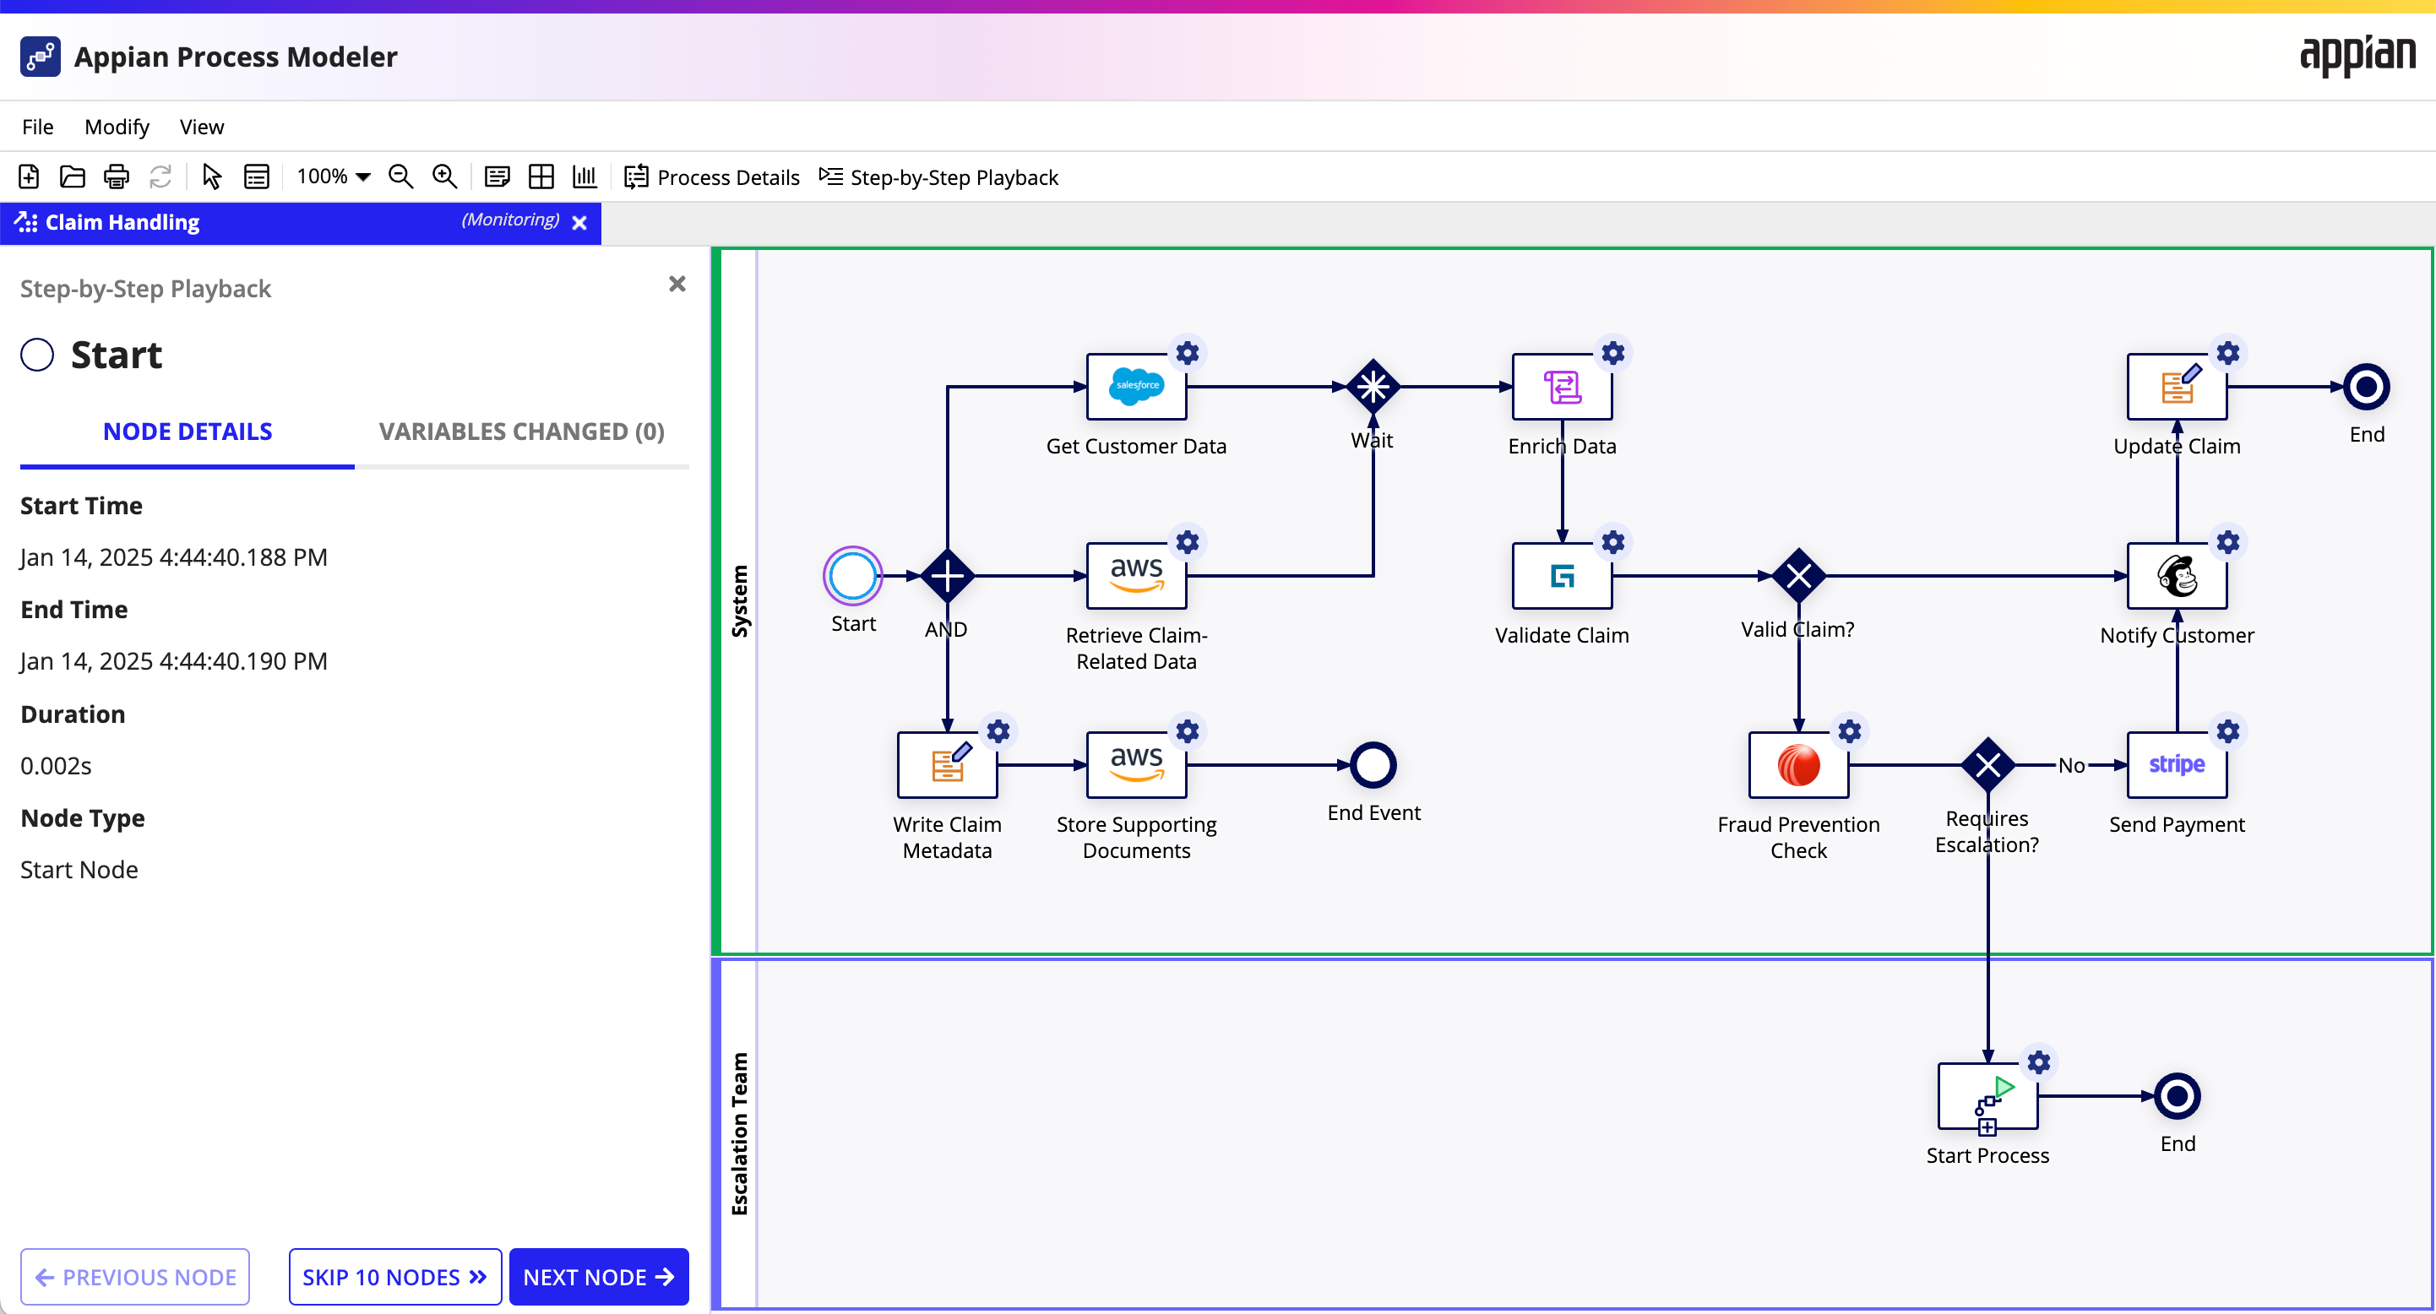Select the End Event node
The width and height of the screenshot is (2436, 1314).
pyautogui.click(x=1373, y=765)
